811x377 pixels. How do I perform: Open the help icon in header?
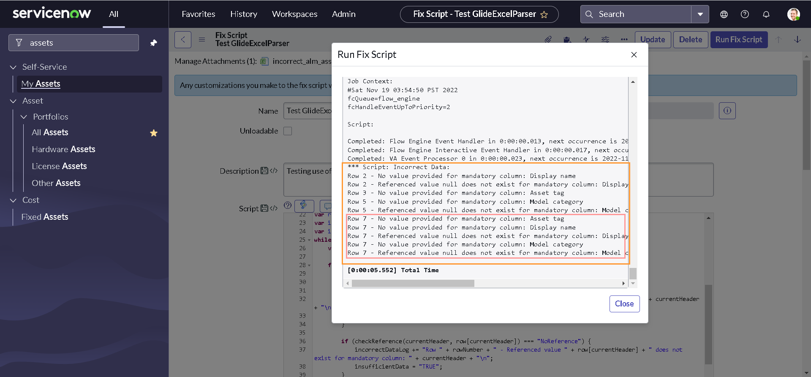click(x=745, y=14)
